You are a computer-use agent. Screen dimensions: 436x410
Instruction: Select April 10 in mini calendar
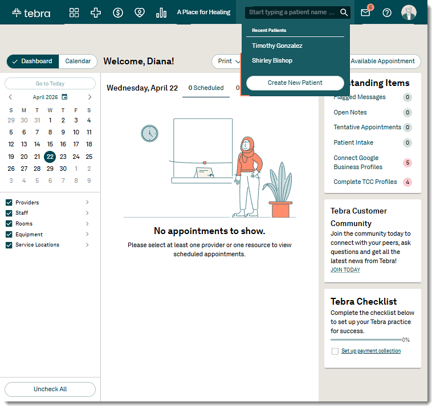[76, 132]
